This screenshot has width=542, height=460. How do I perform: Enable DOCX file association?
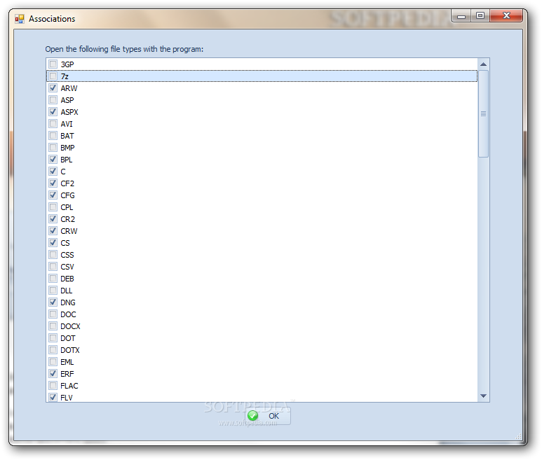[53, 326]
